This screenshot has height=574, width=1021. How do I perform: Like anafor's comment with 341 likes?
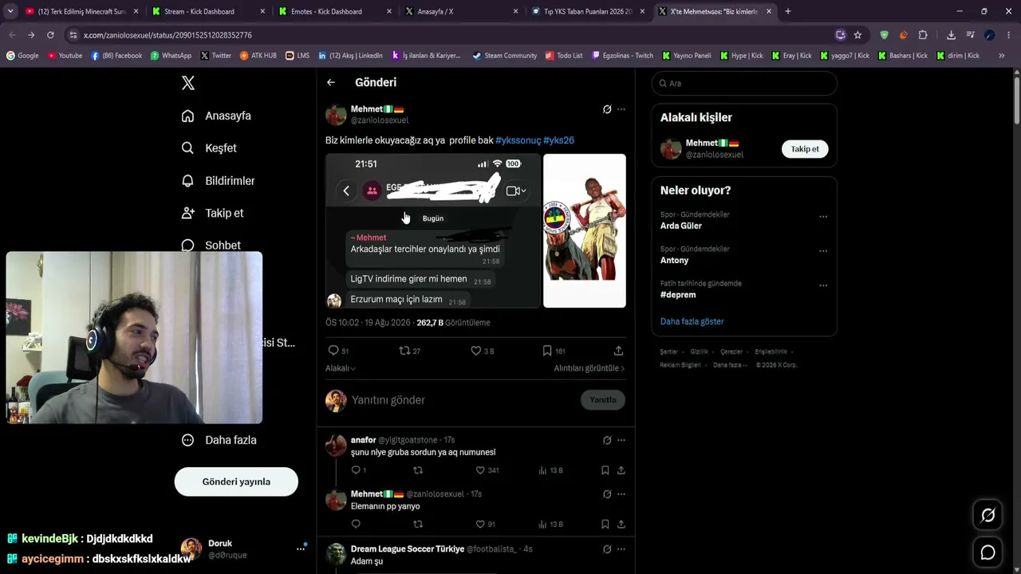(480, 470)
